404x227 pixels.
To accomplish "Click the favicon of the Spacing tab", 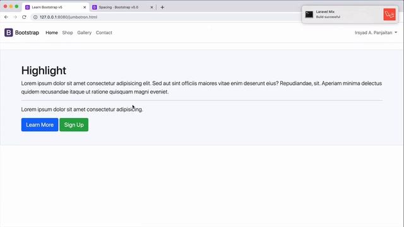I will pyautogui.click(x=95, y=7).
